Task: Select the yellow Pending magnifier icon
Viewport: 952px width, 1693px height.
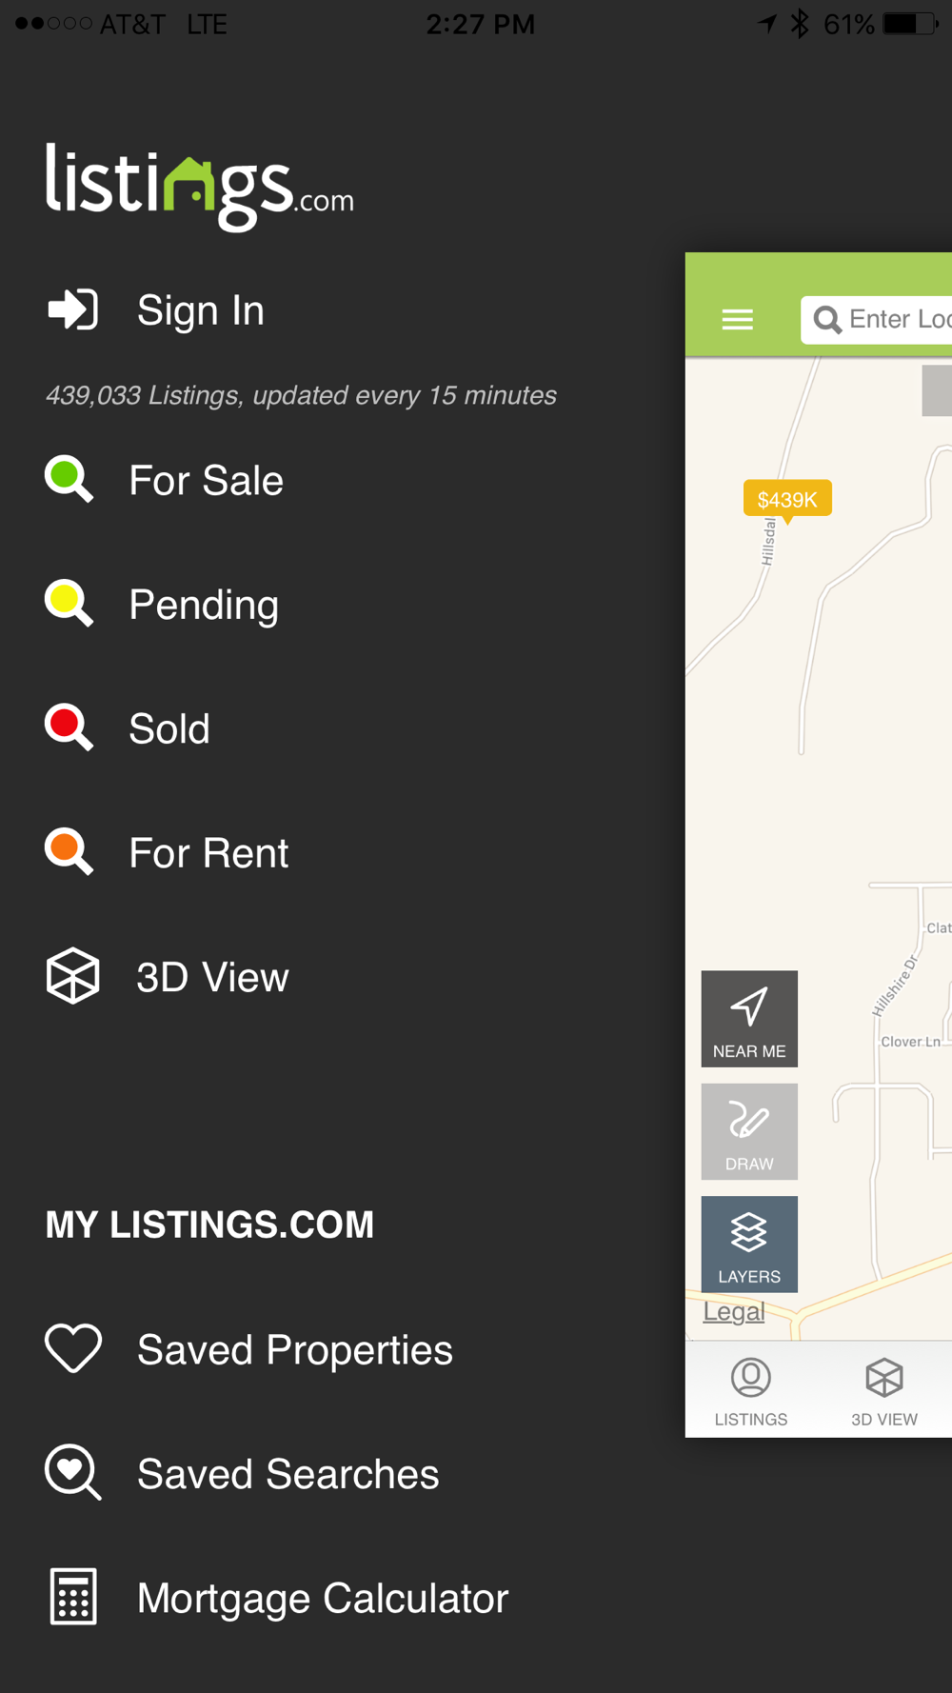Action: [69, 604]
